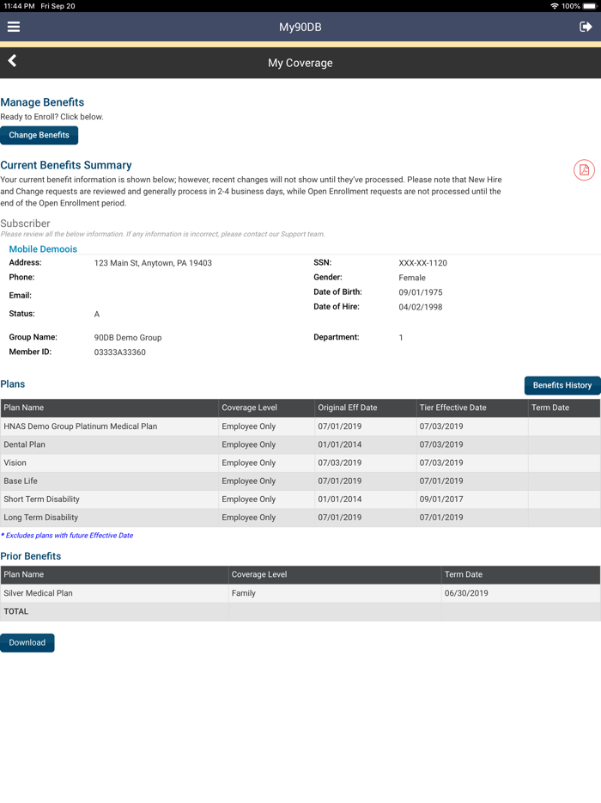Viewport: 601px width, 803px height.
Task: Select the My Coverage header title
Action: coord(300,63)
